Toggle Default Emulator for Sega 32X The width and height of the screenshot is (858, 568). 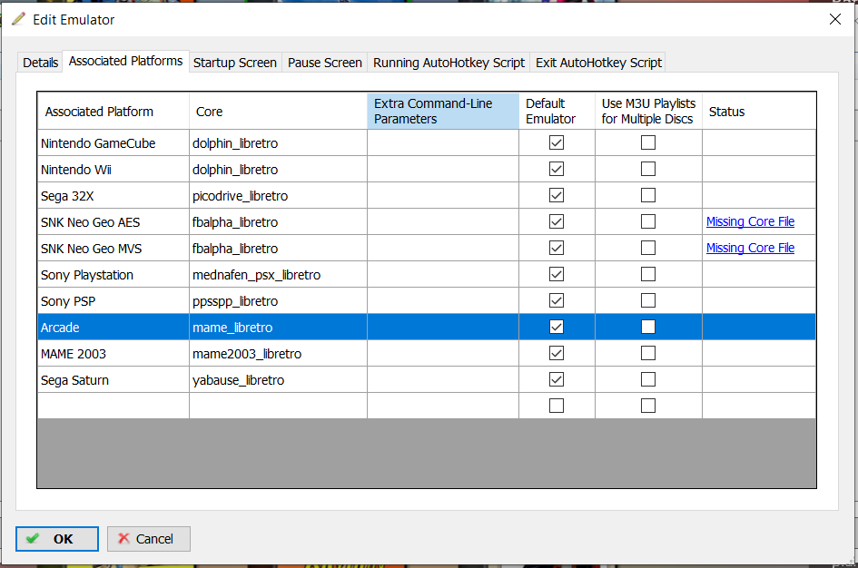click(557, 195)
